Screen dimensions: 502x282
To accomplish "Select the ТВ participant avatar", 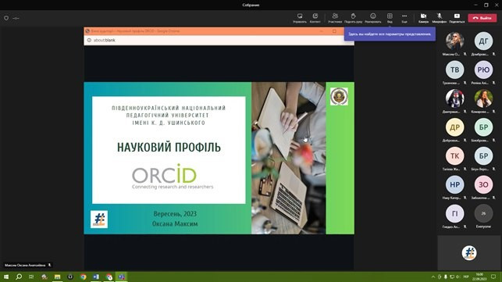I will [x=454, y=70].
